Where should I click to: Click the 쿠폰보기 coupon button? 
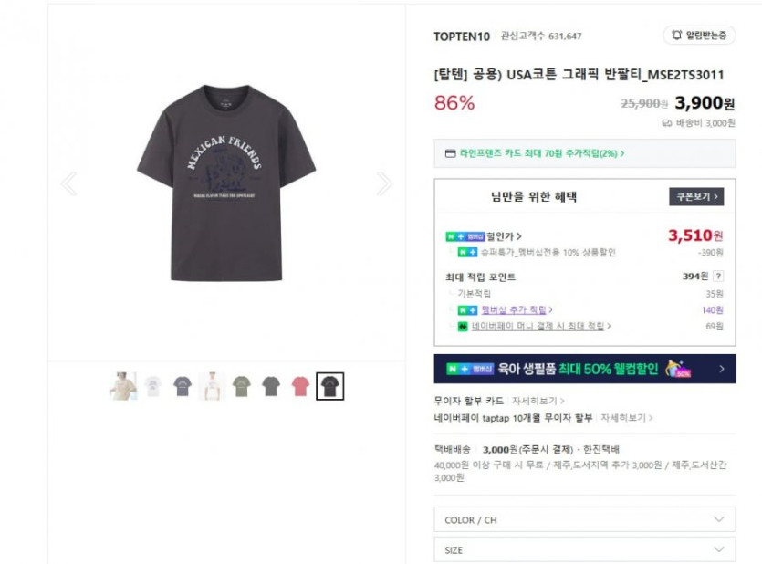pos(696,196)
